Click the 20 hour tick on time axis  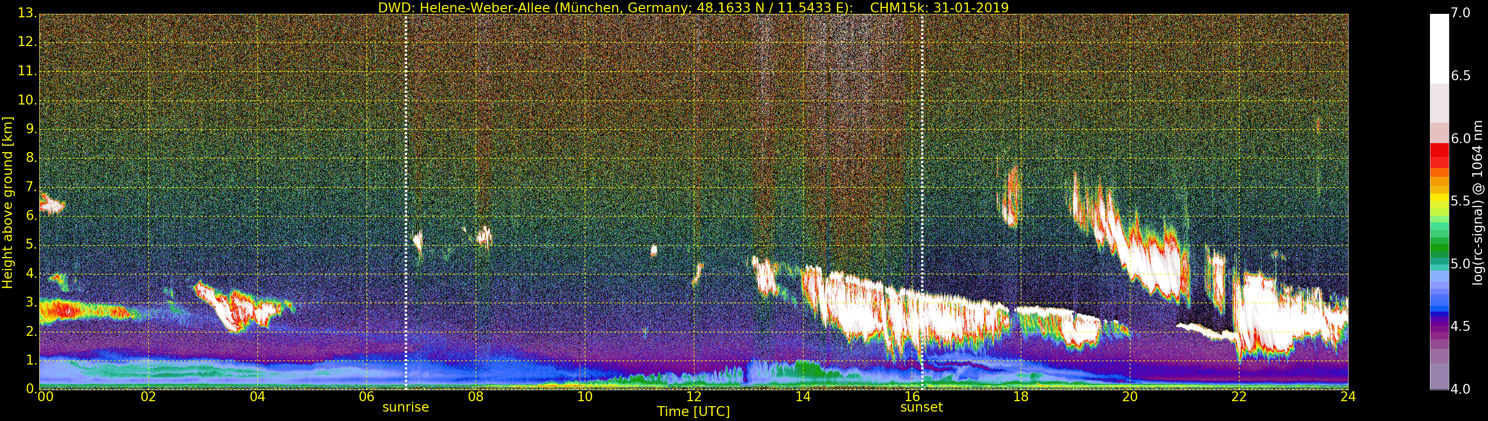coord(1130,397)
